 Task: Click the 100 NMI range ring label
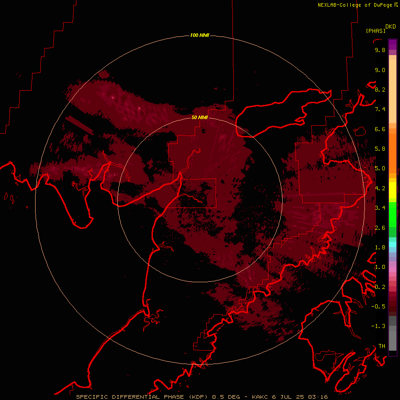(x=200, y=35)
